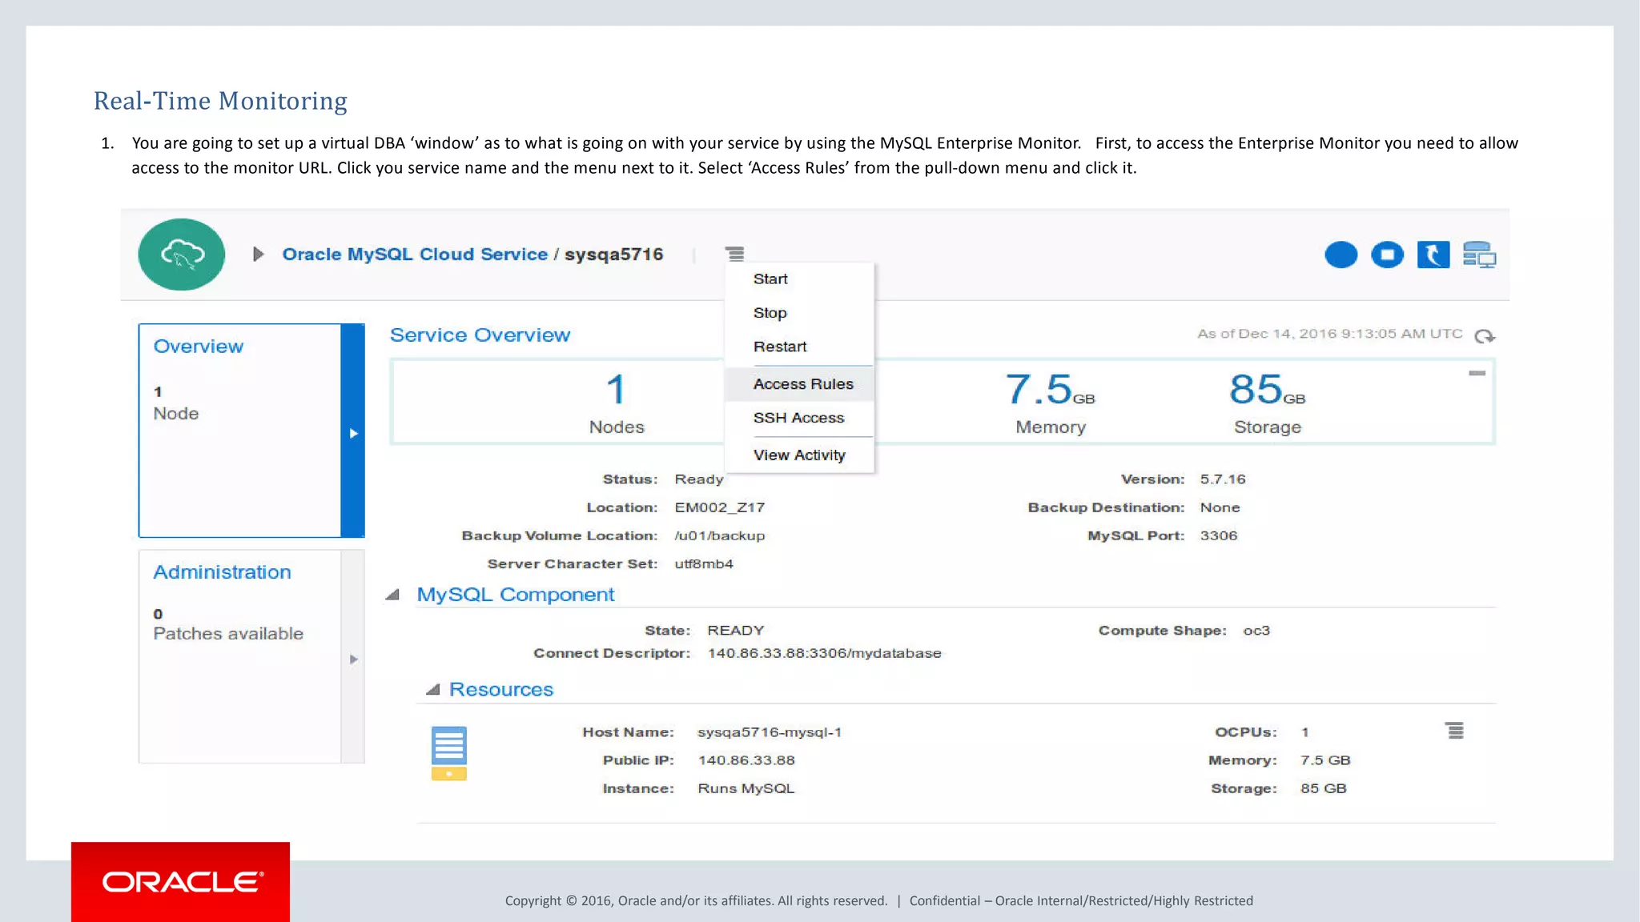The width and height of the screenshot is (1640, 922).
Task: Open the service hamburger menu icon
Action: coord(735,255)
